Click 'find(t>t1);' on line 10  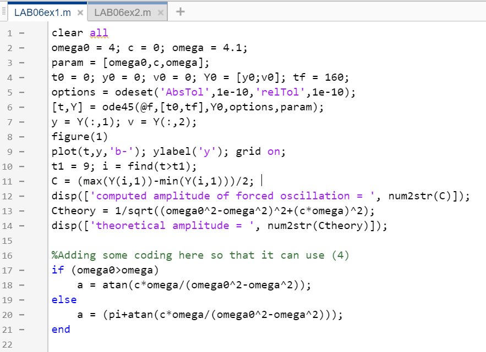coord(162,166)
